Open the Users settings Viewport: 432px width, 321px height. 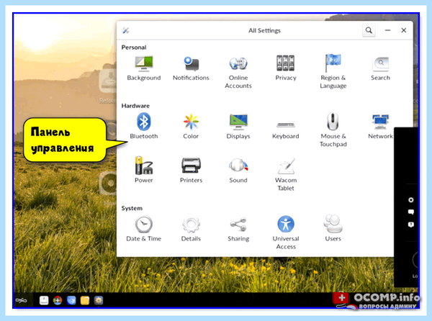333,228
